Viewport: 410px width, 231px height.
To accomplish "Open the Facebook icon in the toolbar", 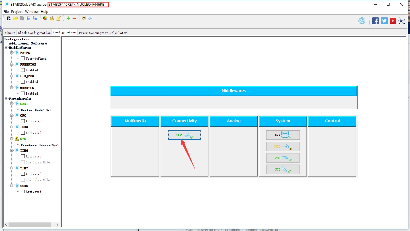I will coord(376,21).
